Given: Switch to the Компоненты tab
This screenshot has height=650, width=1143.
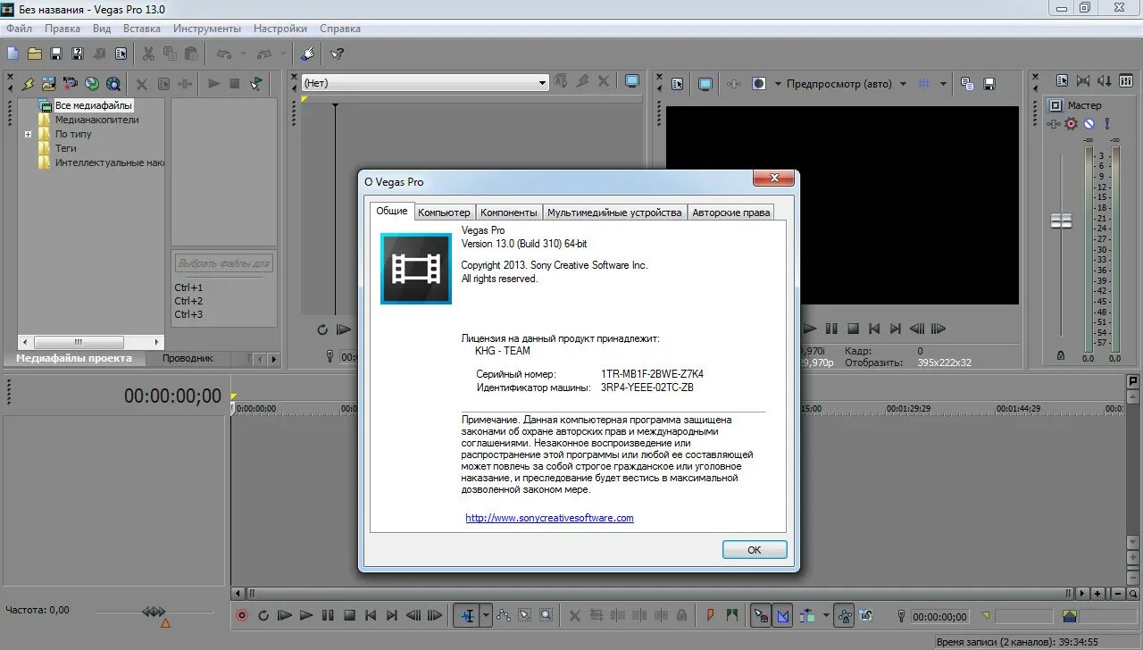Looking at the screenshot, I should [509, 212].
